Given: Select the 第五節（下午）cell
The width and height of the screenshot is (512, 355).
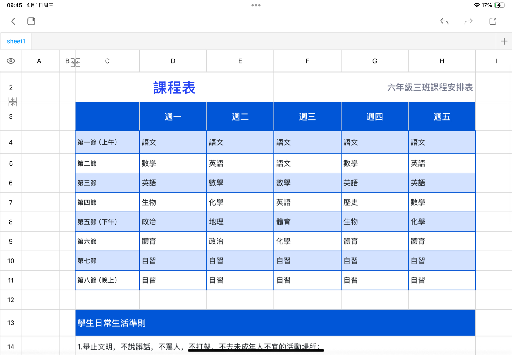Looking at the screenshot, I should click(107, 222).
